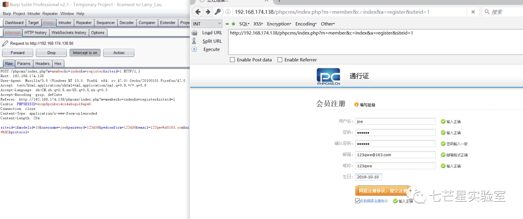Viewport: 523px width, 219px height.
Task: Uncheck the 点击阅读注册协议 agreement checkbox
Action: (357, 201)
